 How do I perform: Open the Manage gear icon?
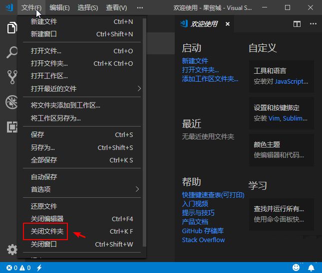click(x=12, y=250)
